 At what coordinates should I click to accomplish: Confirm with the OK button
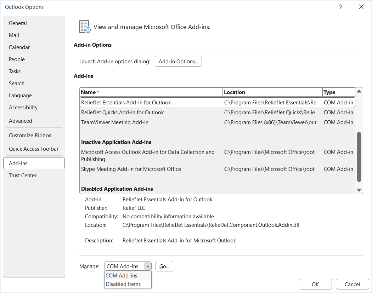[x=315, y=284]
